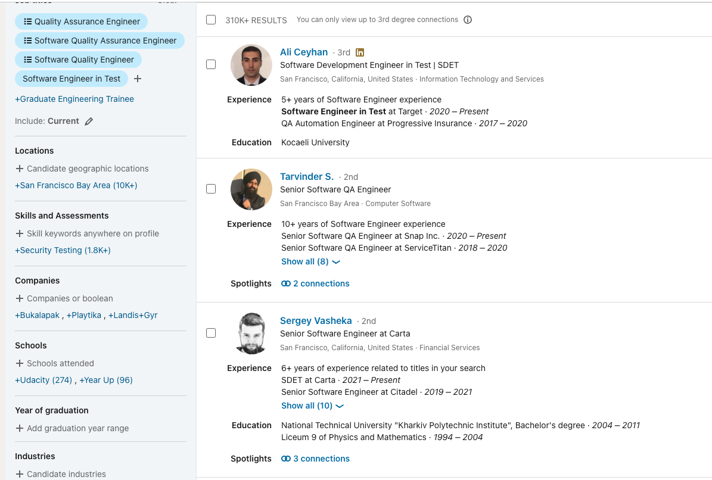This screenshot has width=712, height=480.
Task: Add Year Up school suggestion
Action: [106, 380]
